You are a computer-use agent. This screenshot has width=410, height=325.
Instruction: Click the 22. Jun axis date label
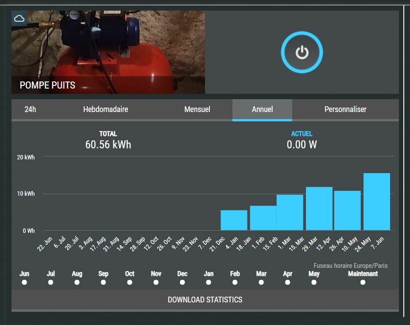[x=45, y=244]
